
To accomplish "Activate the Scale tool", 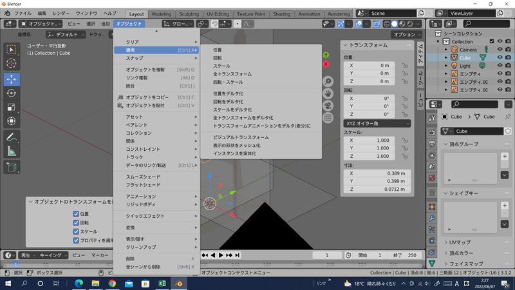I will click(x=12, y=107).
